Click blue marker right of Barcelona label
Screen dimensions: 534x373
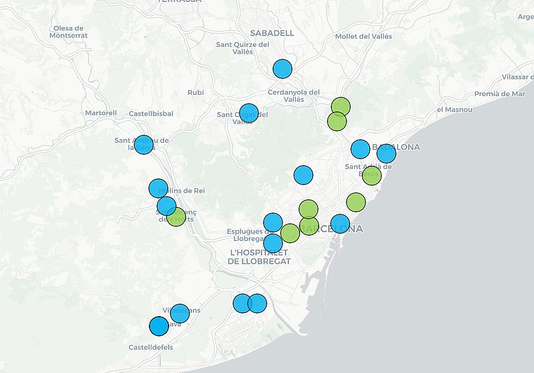pos(340,224)
